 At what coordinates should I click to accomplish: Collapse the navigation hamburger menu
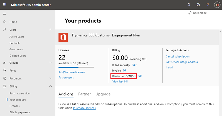click(5, 14)
